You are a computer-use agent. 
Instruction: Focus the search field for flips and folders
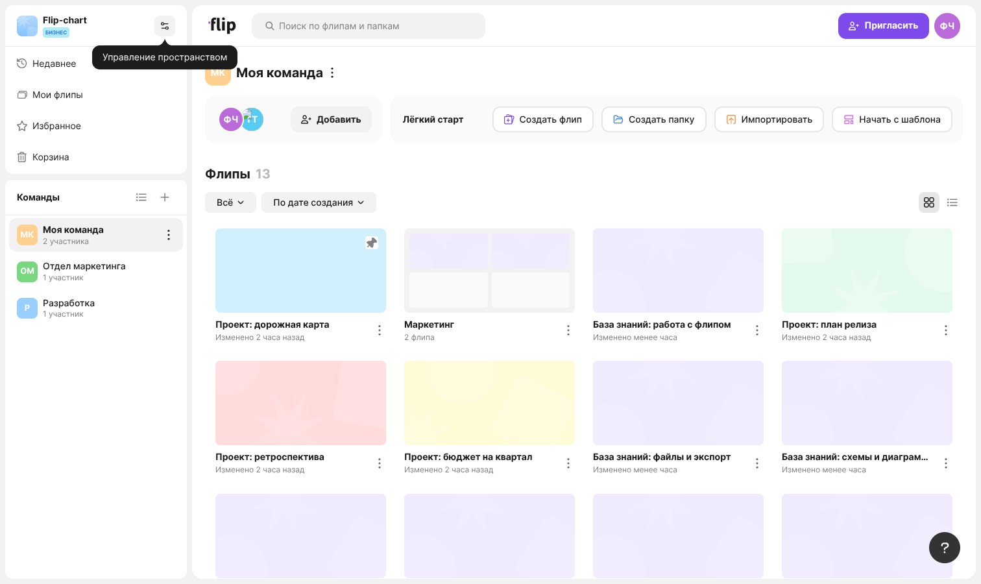click(369, 26)
